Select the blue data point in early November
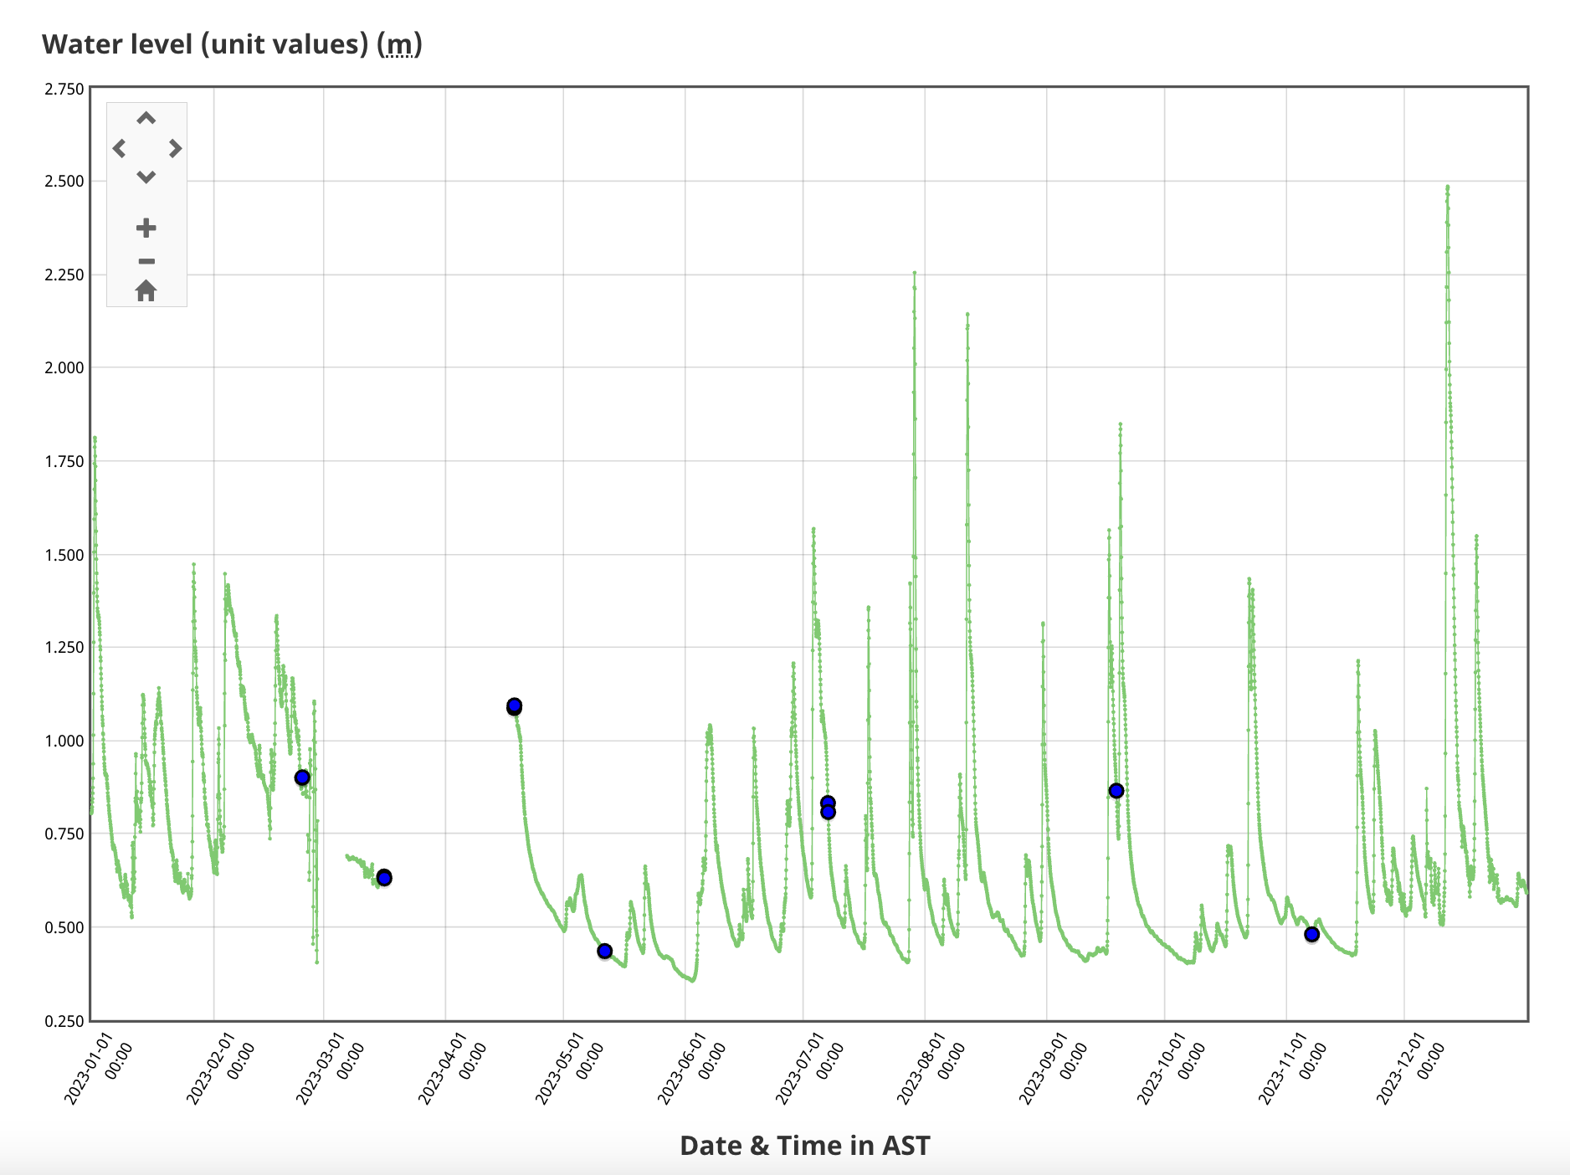Screen dimensions: 1570x1175 (x=1312, y=934)
